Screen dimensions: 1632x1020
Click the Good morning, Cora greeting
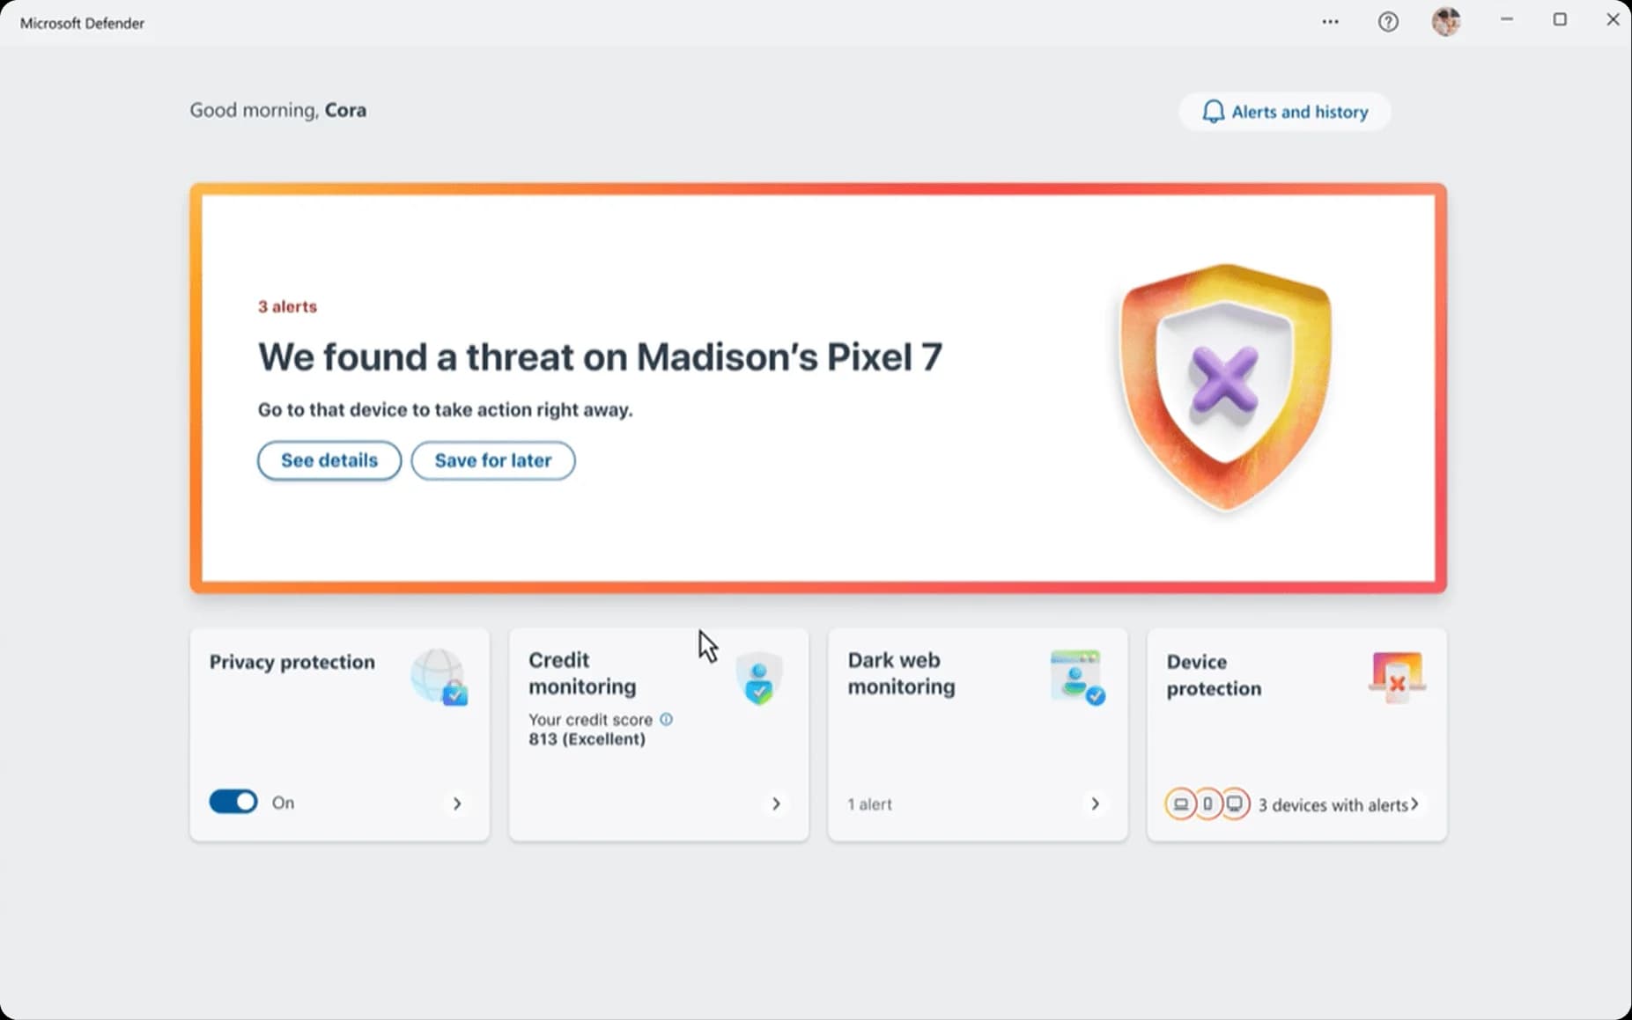click(277, 110)
